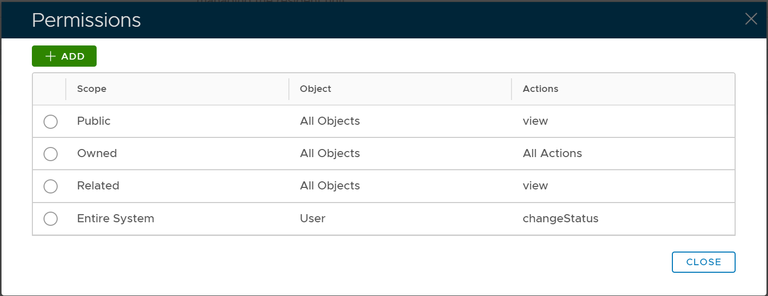Click the Permissions dialog title

coord(87,20)
